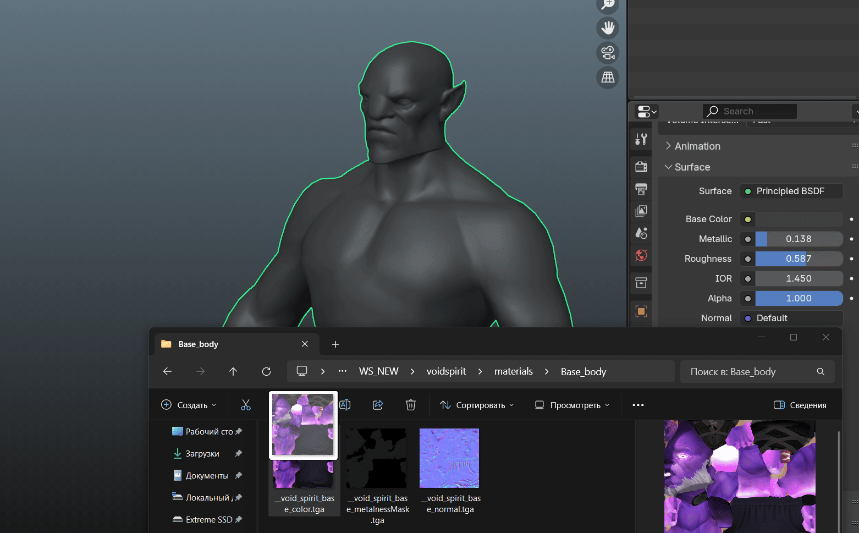Viewport: 859px width, 533px height.
Task: Click the cut scissors icon in Explorer
Action: pos(245,405)
